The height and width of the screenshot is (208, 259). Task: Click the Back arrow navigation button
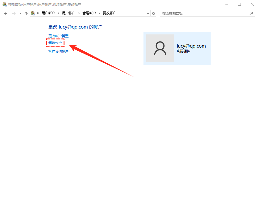(6, 13)
